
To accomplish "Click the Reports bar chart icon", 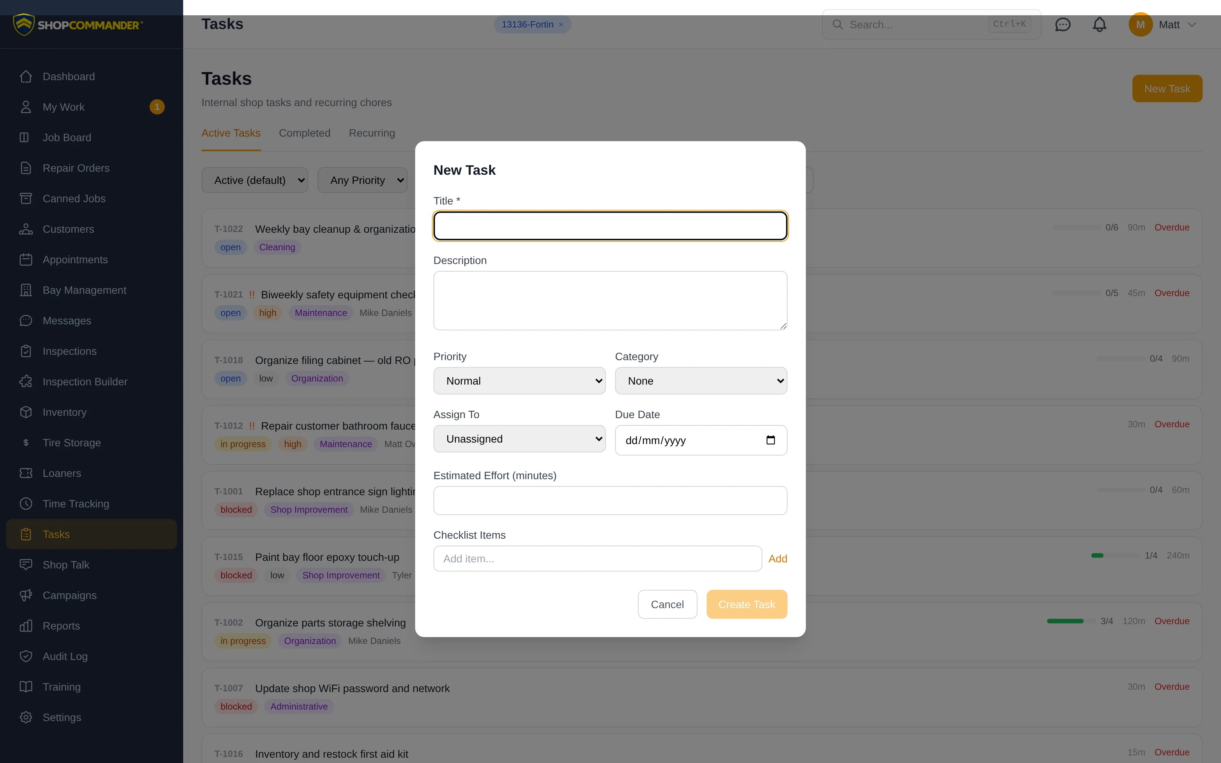I will pos(26,626).
